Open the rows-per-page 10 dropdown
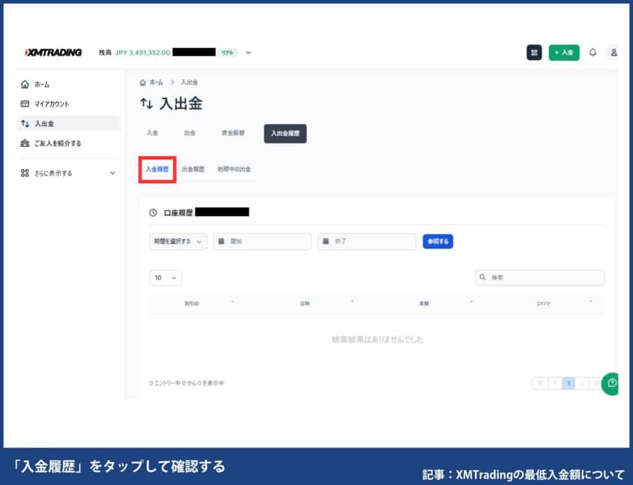Screen dimensions: 633x485 tap(164, 278)
